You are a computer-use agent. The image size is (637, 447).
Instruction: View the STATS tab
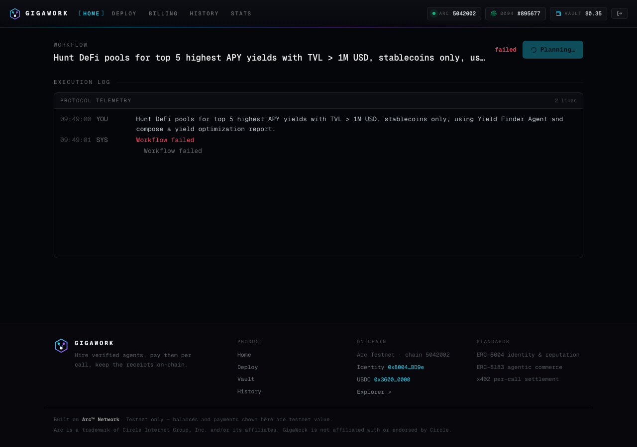tap(241, 14)
